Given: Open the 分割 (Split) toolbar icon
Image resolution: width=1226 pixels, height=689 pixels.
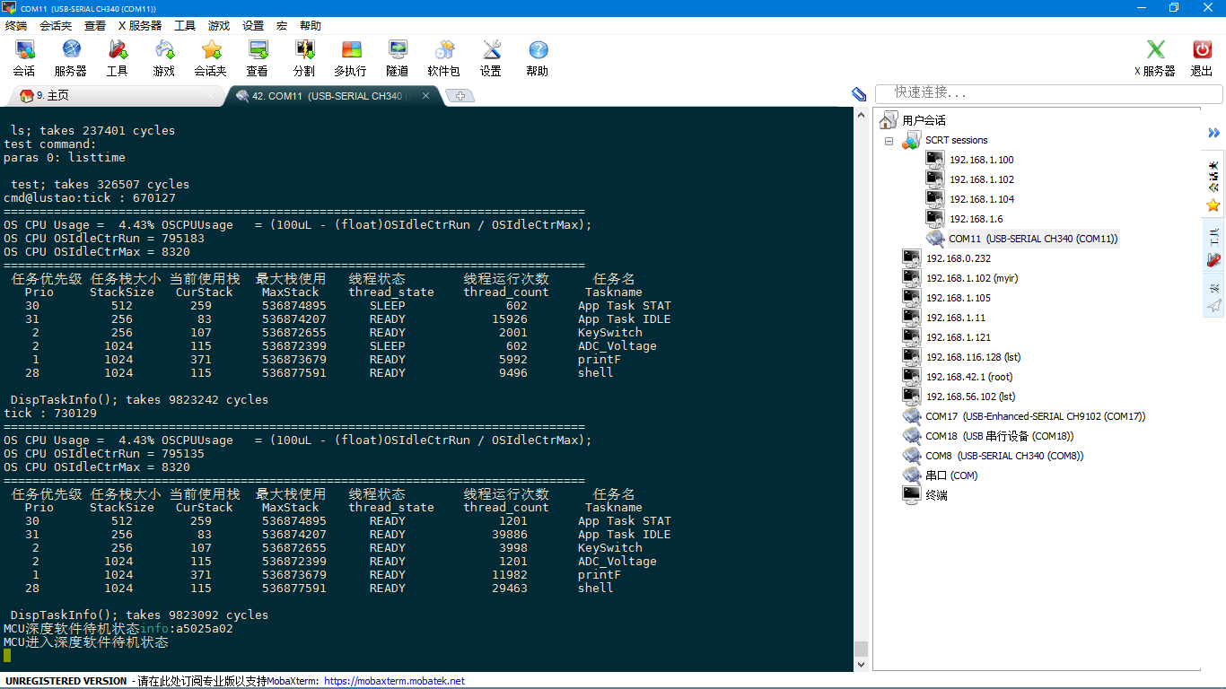Looking at the screenshot, I should point(304,57).
